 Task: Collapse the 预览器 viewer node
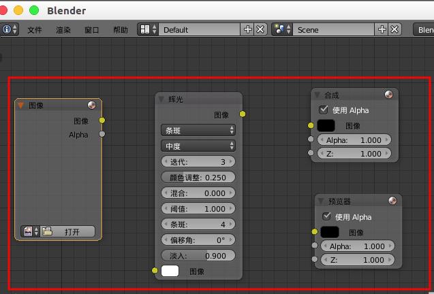pyautogui.click(x=321, y=201)
